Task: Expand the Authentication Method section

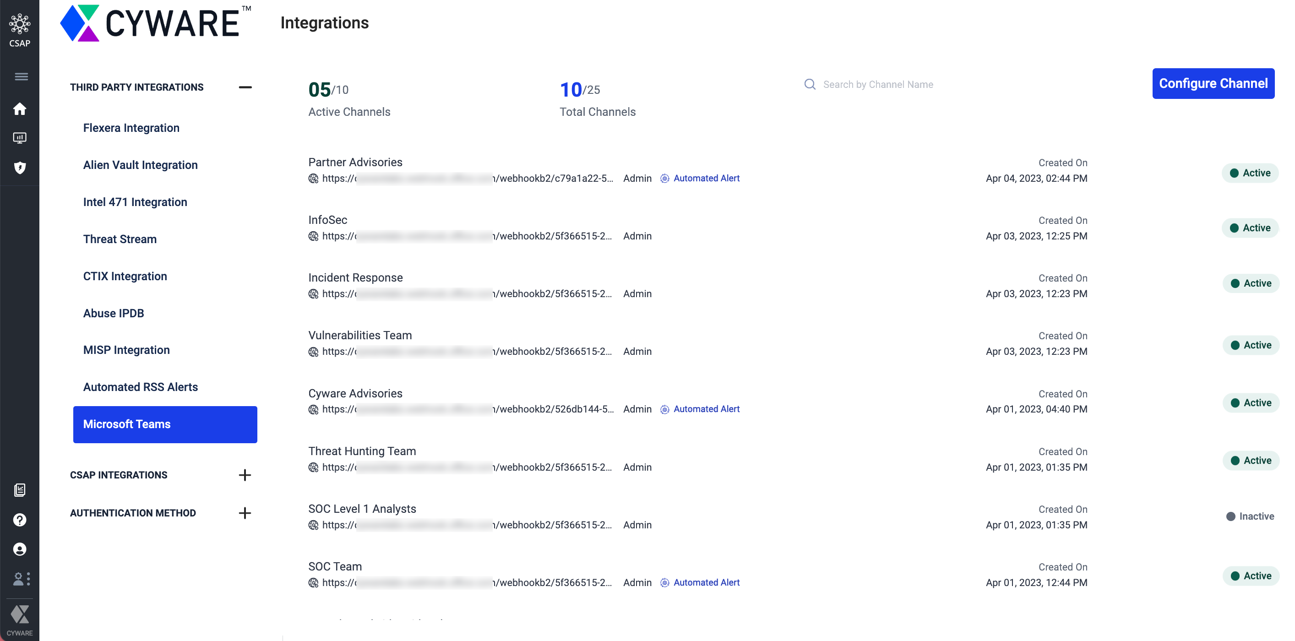Action: (245, 513)
